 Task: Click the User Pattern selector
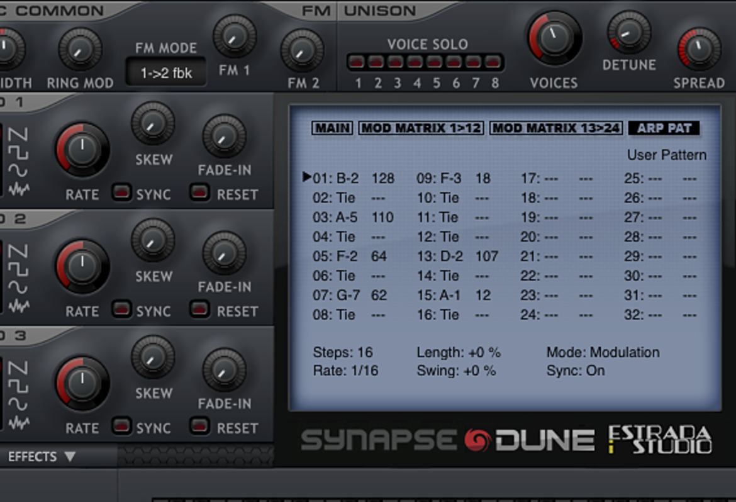point(667,155)
